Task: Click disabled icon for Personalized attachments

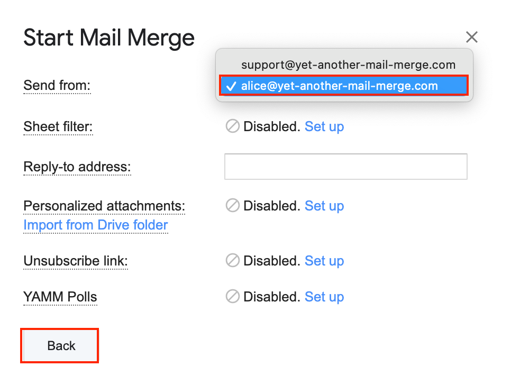Action: click(232, 206)
